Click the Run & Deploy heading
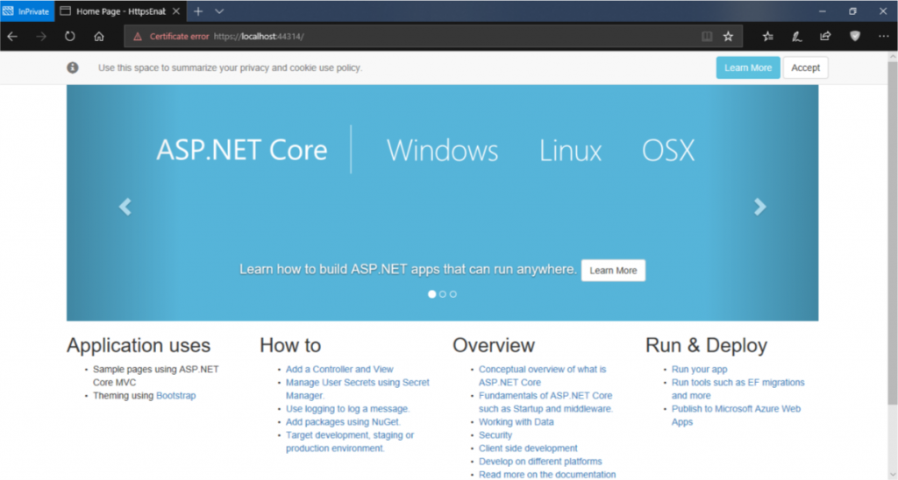The height and width of the screenshot is (480, 898). click(x=706, y=346)
